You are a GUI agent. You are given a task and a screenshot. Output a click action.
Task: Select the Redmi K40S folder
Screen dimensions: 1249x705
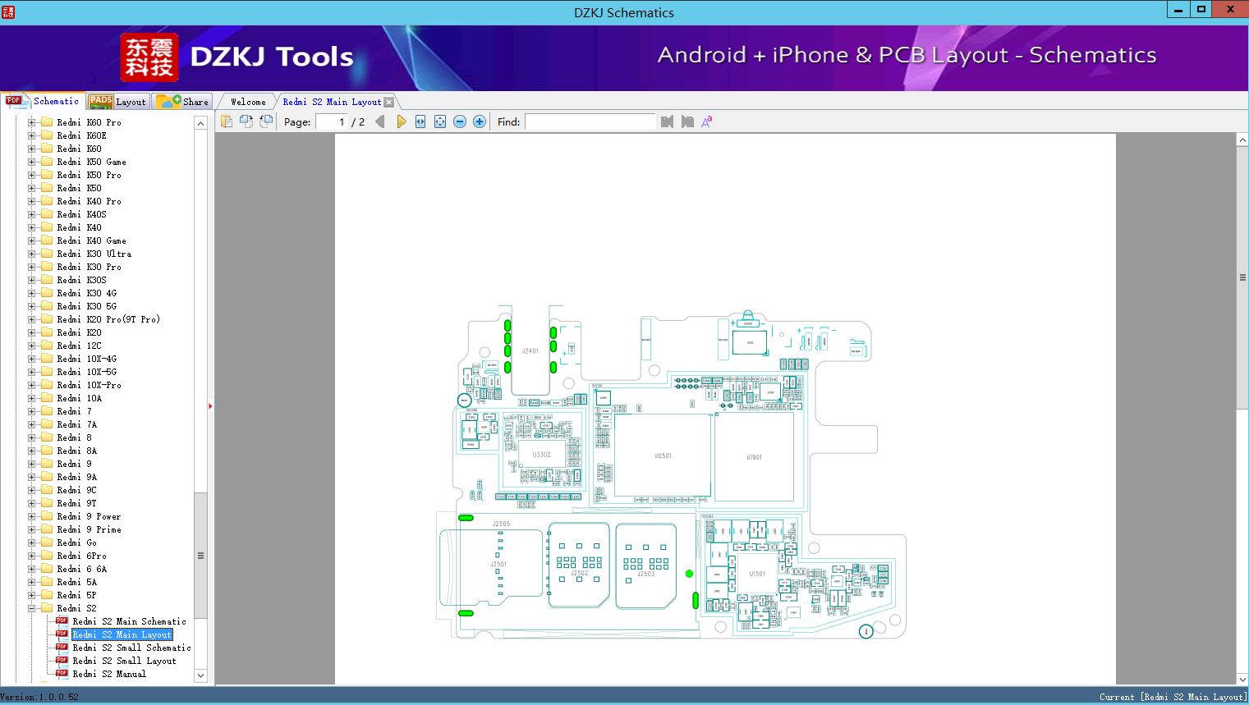pyautogui.click(x=81, y=214)
